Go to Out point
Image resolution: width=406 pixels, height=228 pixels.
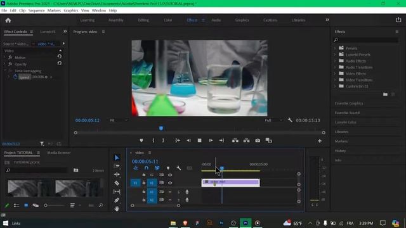click(x=221, y=141)
